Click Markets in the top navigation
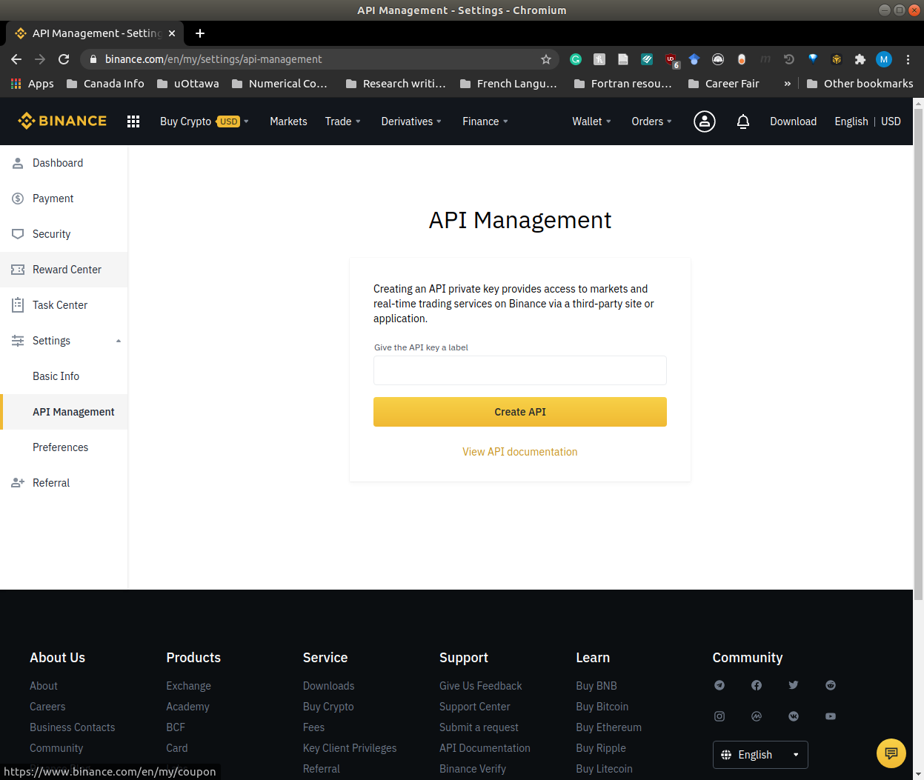 (288, 121)
